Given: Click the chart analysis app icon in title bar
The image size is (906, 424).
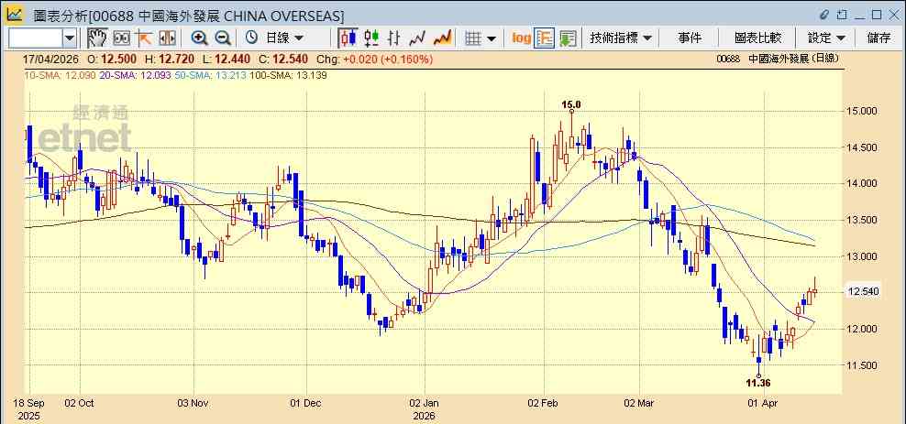Looking at the screenshot, I should [14, 14].
